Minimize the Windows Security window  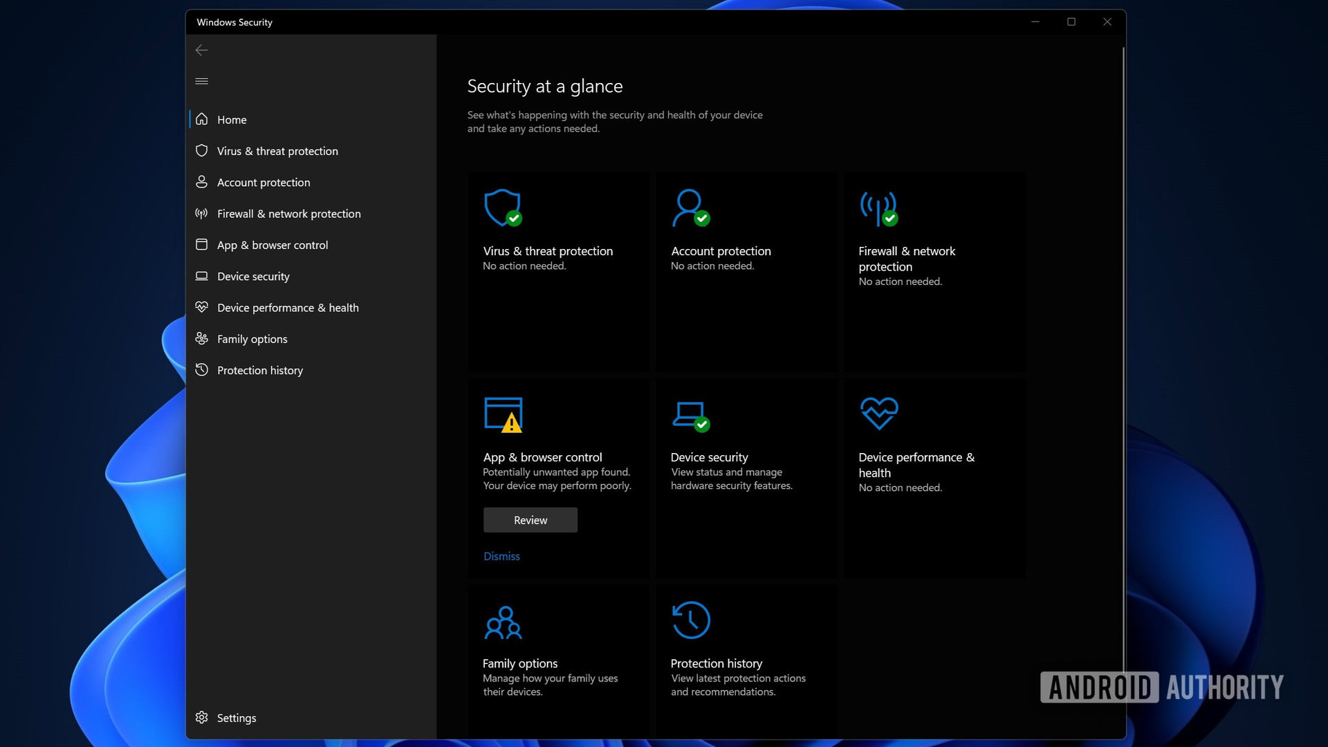tap(1035, 22)
